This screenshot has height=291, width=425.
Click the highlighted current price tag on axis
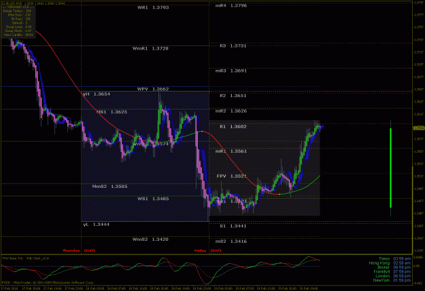click(419, 128)
